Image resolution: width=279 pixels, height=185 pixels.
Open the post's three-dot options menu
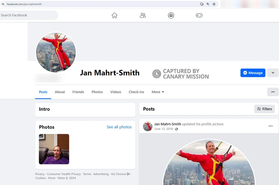tap(271, 126)
